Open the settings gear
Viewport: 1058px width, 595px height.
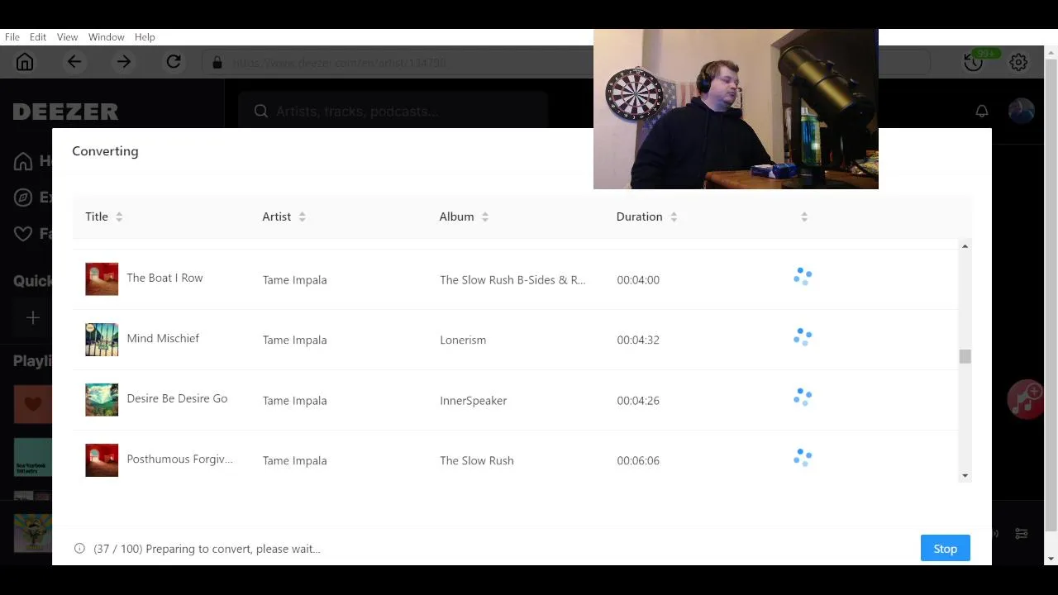[1018, 62]
